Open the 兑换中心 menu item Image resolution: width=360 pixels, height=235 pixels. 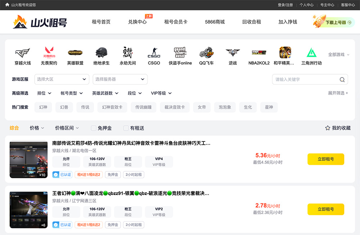click(137, 22)
